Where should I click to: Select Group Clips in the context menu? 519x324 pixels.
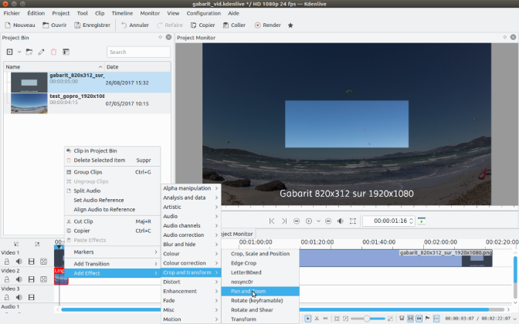(112, 172)
